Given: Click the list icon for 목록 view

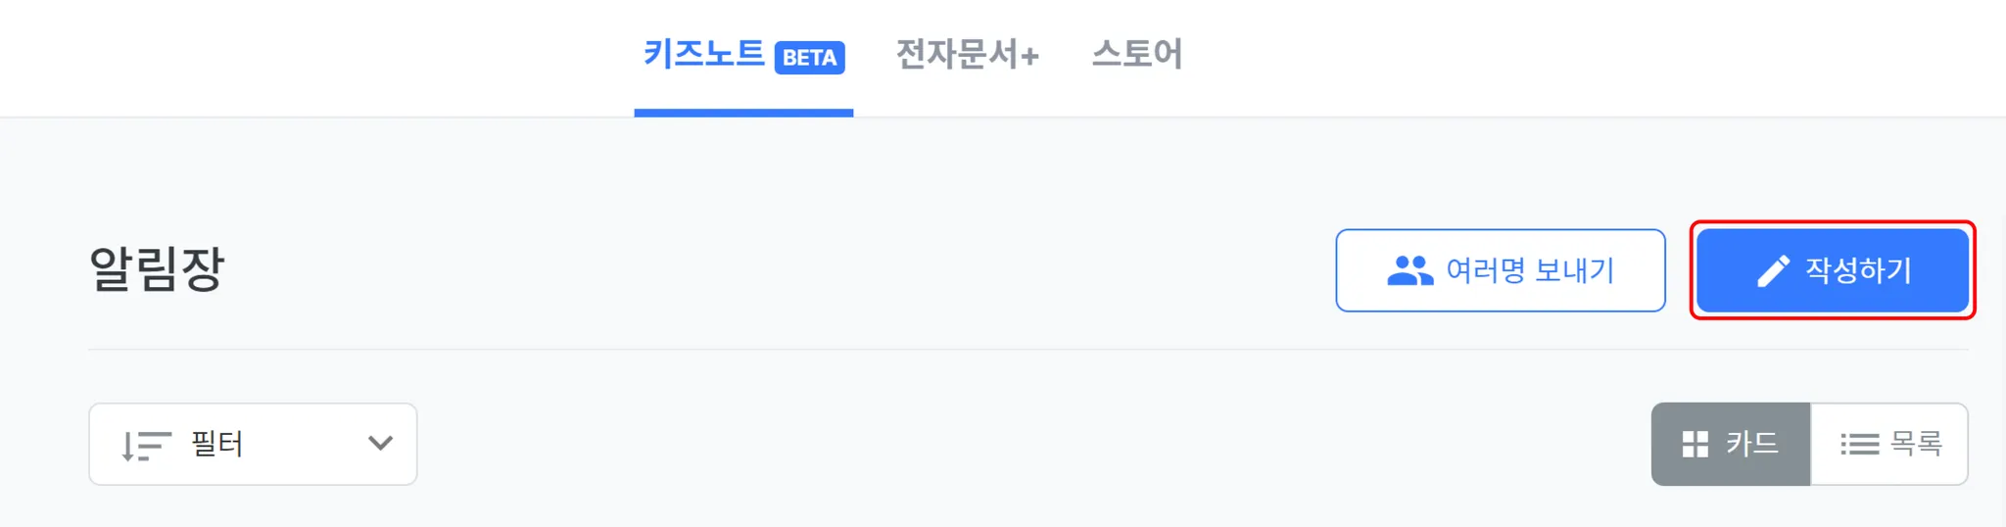Looking at the screenshot, I should click(x=1859, y=445).
